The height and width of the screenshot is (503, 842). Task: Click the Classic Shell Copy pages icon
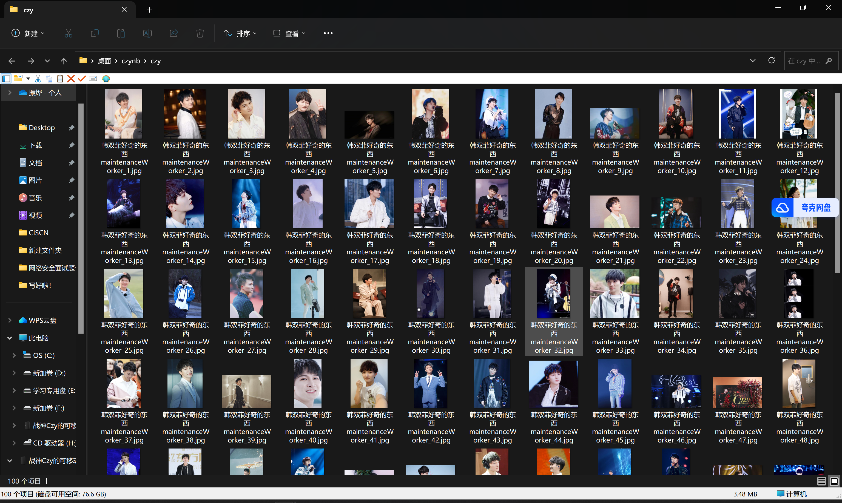coord(49,79)
